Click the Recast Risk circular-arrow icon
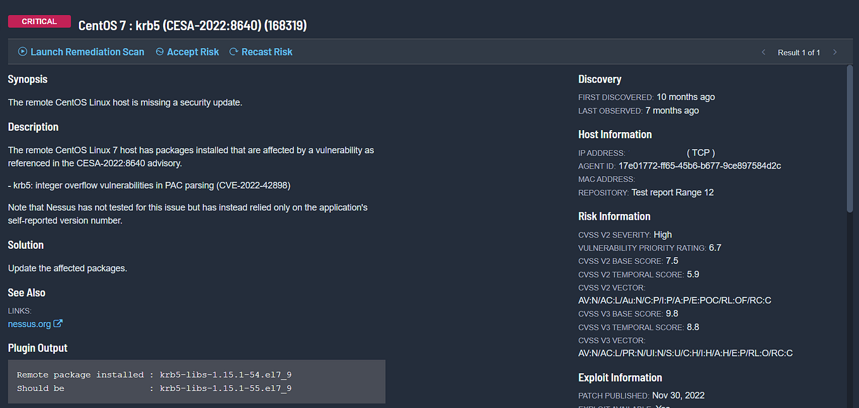Viewport: 859px width, 408px height. click(x=233, y=52)
